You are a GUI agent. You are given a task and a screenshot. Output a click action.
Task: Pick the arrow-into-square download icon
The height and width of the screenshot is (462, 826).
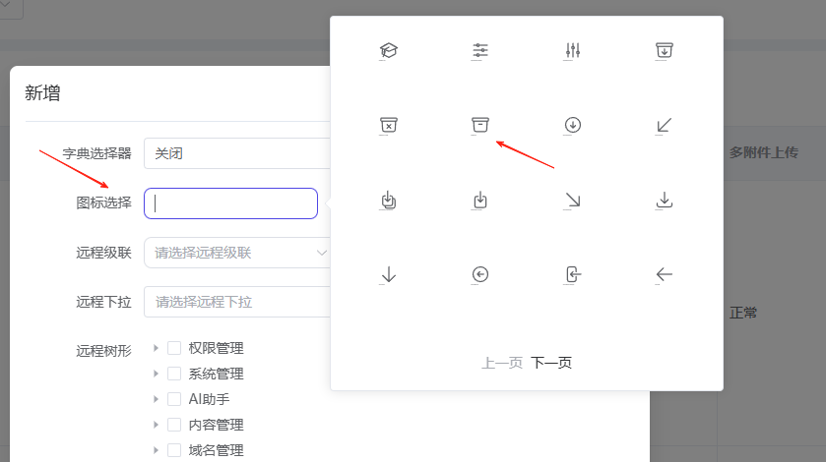coord(479,200)
